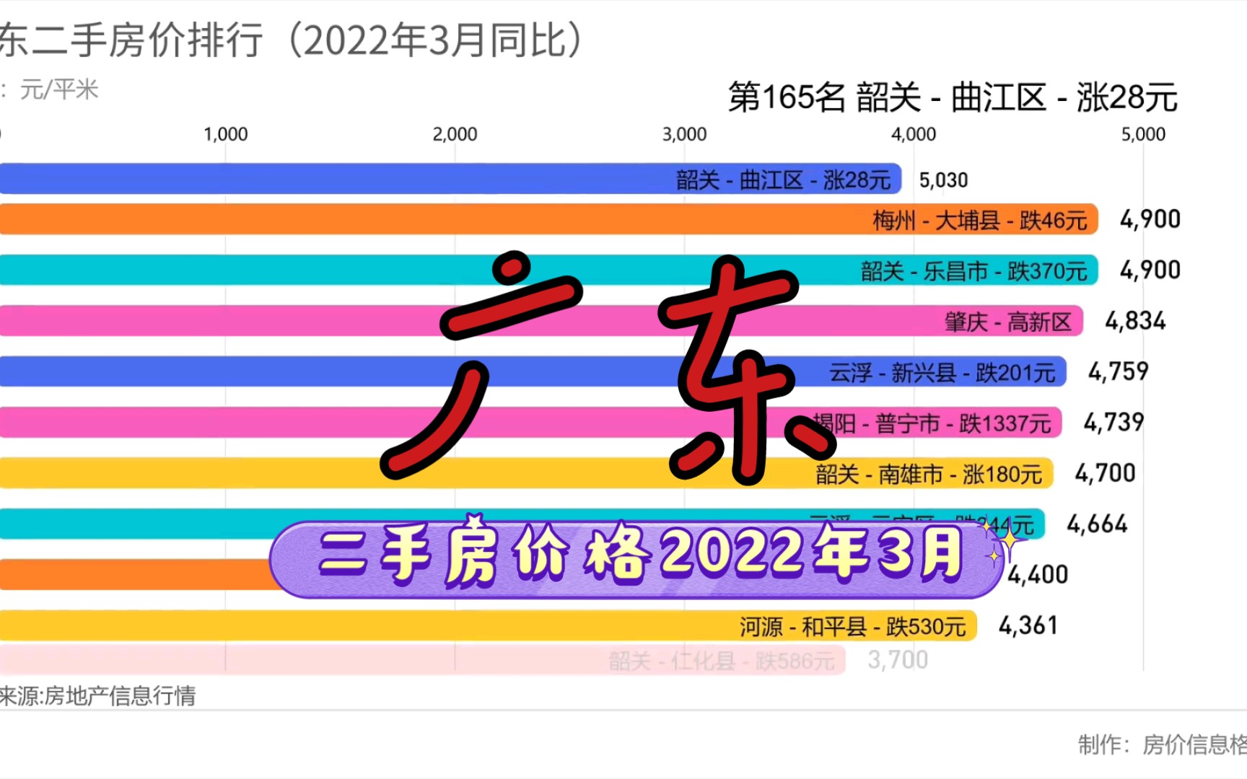Click the value 4,664

1097,524
